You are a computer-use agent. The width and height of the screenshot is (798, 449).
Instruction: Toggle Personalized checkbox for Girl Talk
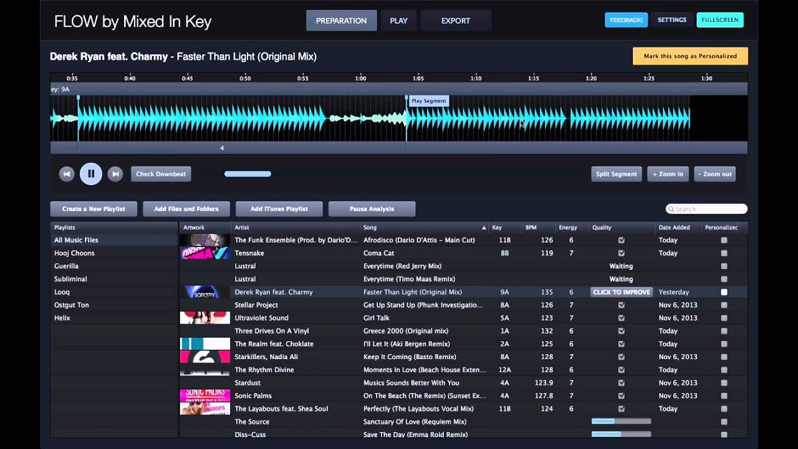coord(724,318)
